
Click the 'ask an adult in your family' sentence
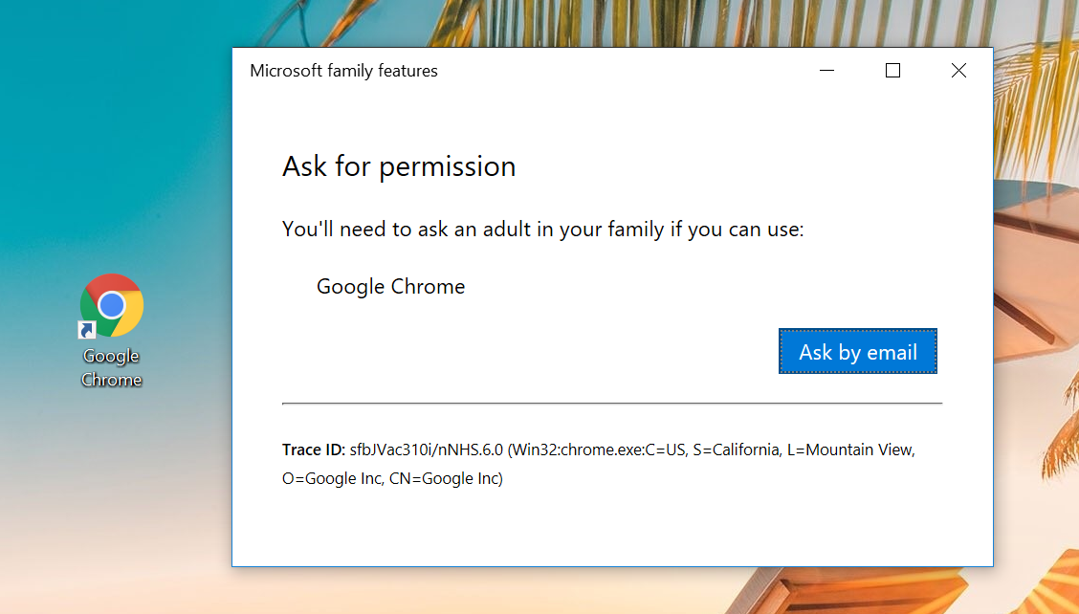pos(543,230)
